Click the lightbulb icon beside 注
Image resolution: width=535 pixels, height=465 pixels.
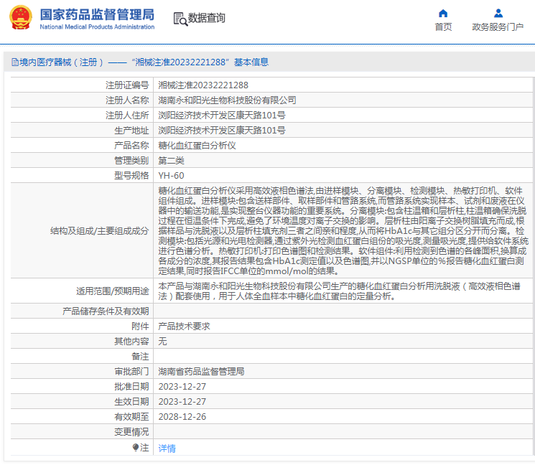point(136,447)
